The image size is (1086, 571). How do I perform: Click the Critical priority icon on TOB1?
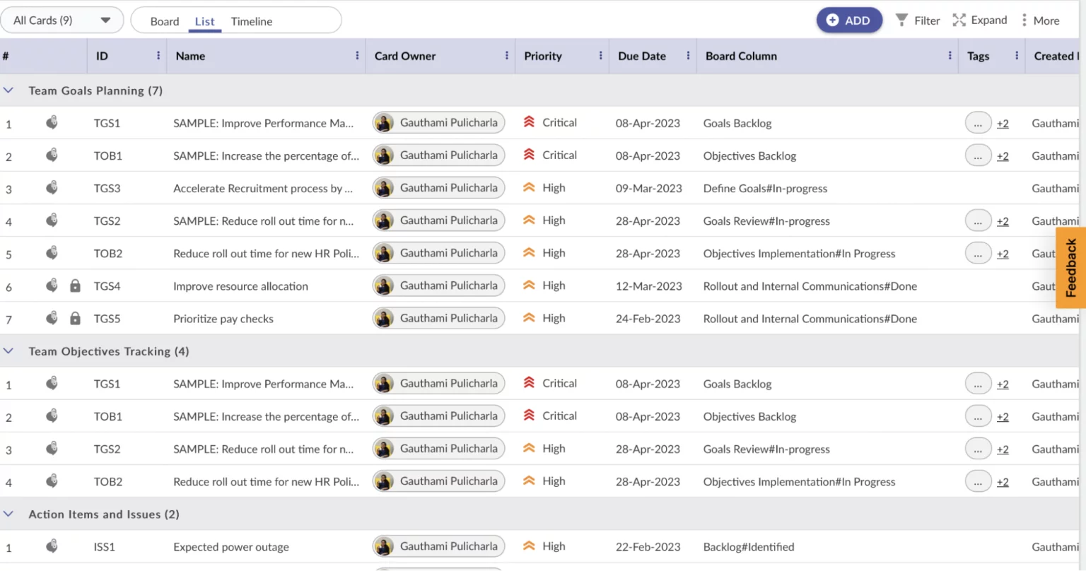point(530,155)
